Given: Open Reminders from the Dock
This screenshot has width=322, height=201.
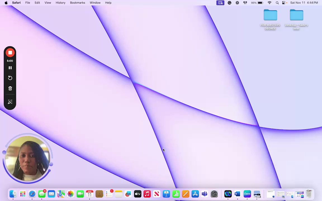Looking at the screenshot, I should pos(109,194).
